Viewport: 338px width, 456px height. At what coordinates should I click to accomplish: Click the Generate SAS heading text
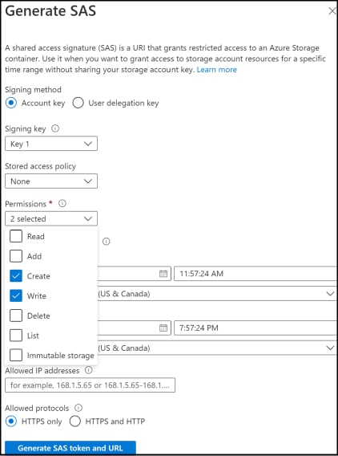50,11
